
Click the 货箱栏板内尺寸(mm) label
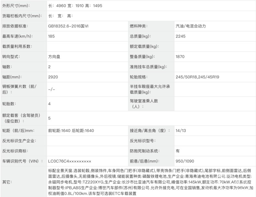point(22,16)
